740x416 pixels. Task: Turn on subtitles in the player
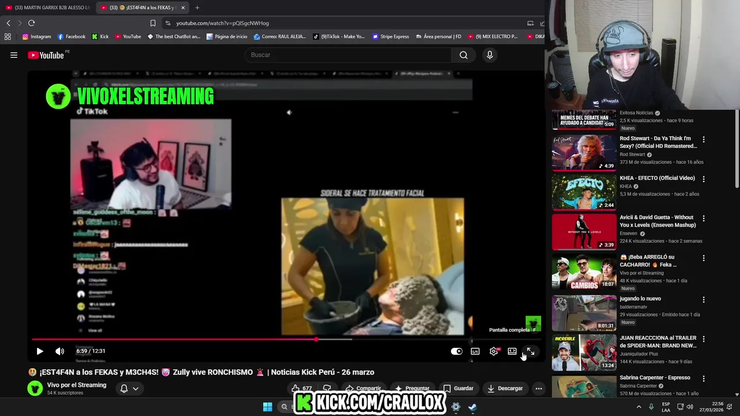(475, 351)
